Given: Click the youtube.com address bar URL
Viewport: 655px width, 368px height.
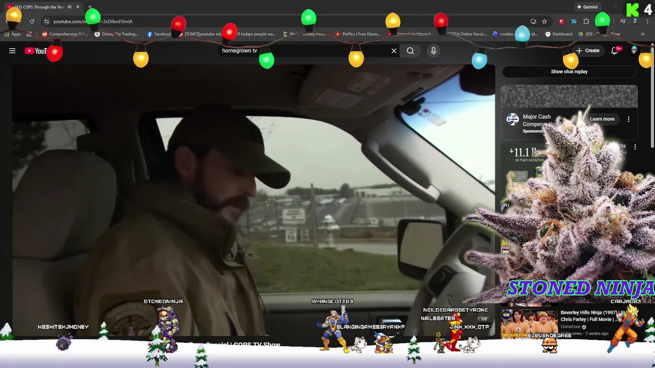Looking at the screenshot, I should click(x=93, y=21).
